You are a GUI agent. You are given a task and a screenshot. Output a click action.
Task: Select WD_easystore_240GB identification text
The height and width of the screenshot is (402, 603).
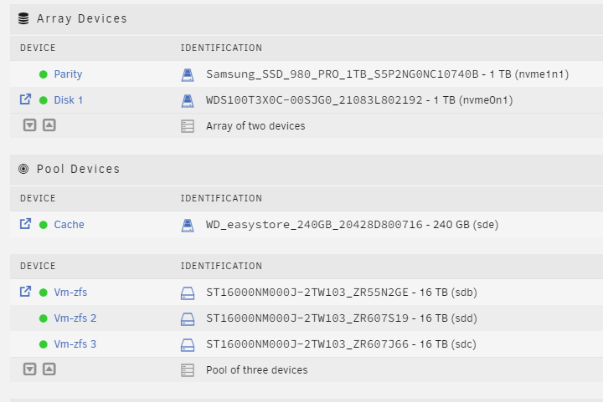pos(352,224)
